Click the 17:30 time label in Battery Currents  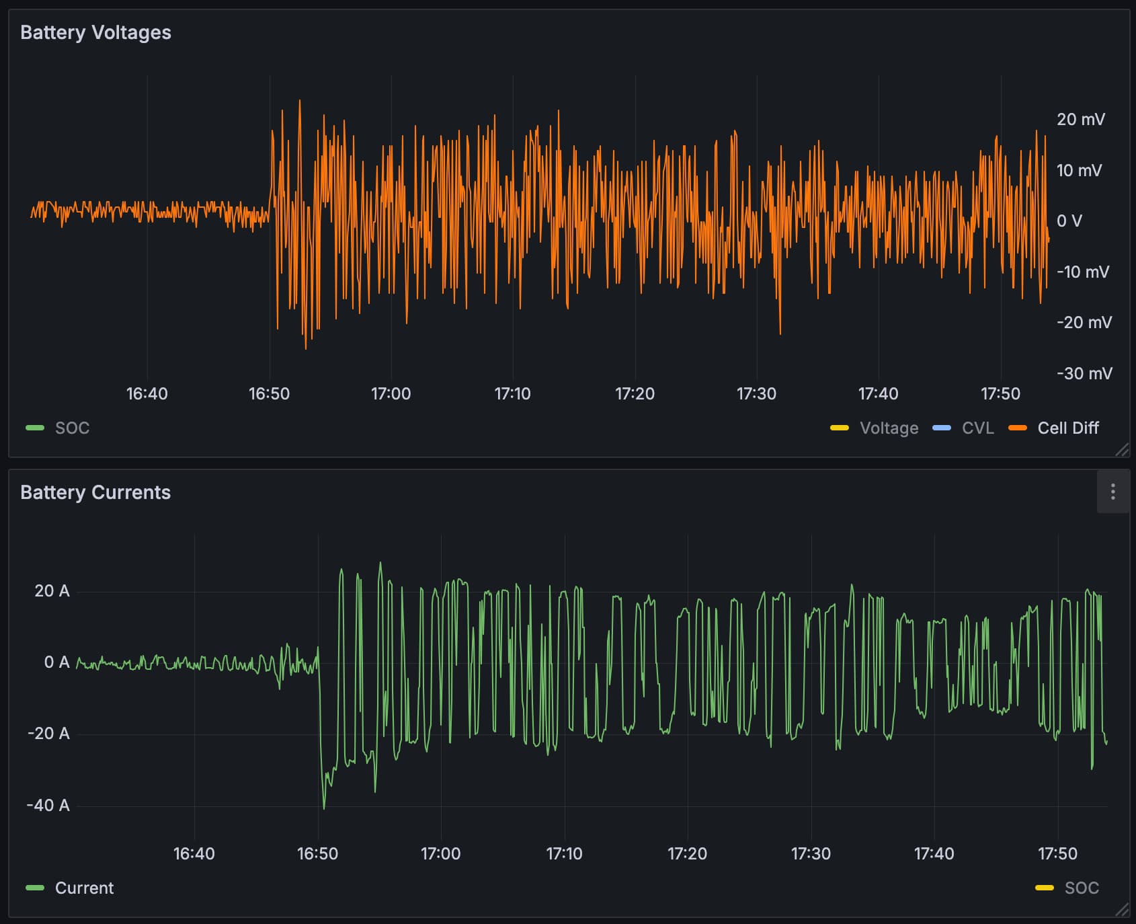point(811,854)
